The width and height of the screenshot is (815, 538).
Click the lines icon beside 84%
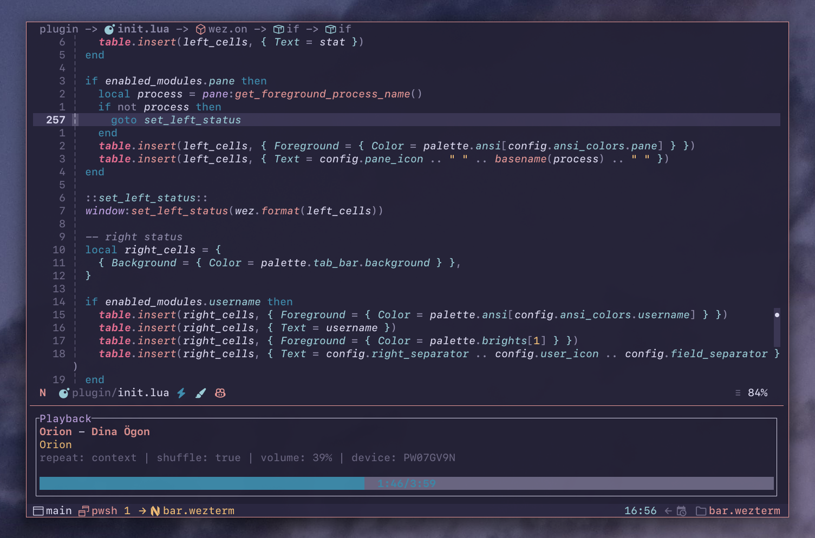pyautogui.click(x=738, y=393)
